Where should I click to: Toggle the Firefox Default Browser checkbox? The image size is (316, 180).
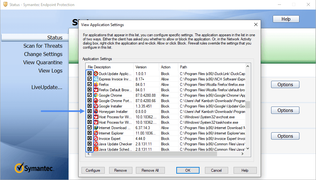click(x=89, y=90)
